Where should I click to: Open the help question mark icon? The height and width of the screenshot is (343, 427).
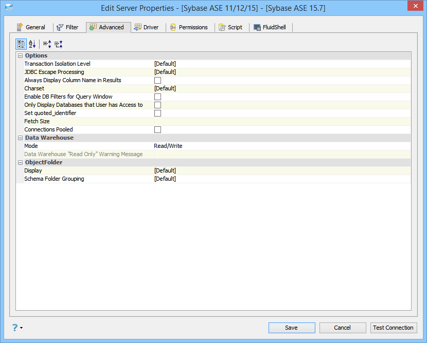pyautogui.click(x=15, y=328)
